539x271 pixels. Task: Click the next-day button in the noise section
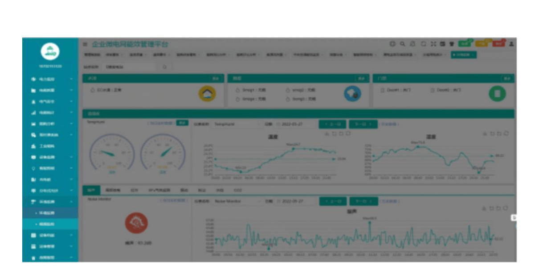pyautogui.click(x=363, y=201)
